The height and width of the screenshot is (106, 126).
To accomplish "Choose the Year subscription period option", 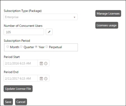I will (x=36, y=47).
